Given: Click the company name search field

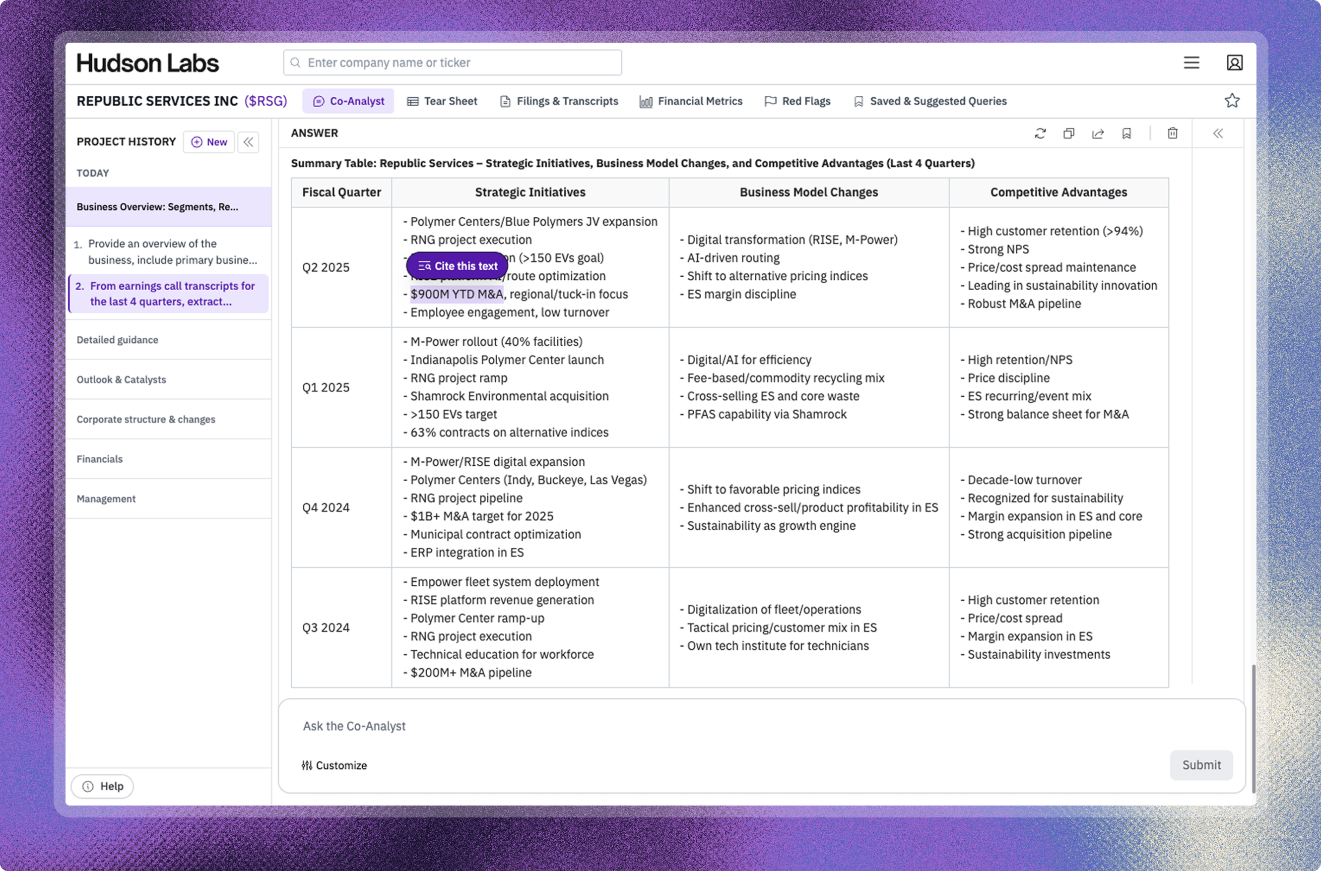Looking at the screenshot, I should [453, 63].
